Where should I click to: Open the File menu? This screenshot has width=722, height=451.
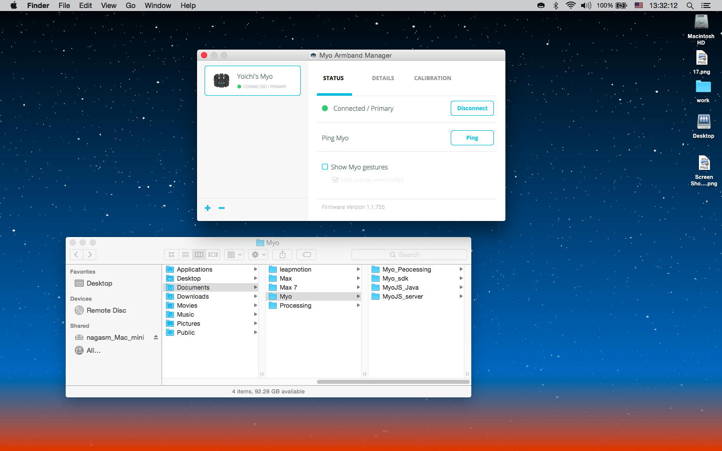[x=64, y=6]
